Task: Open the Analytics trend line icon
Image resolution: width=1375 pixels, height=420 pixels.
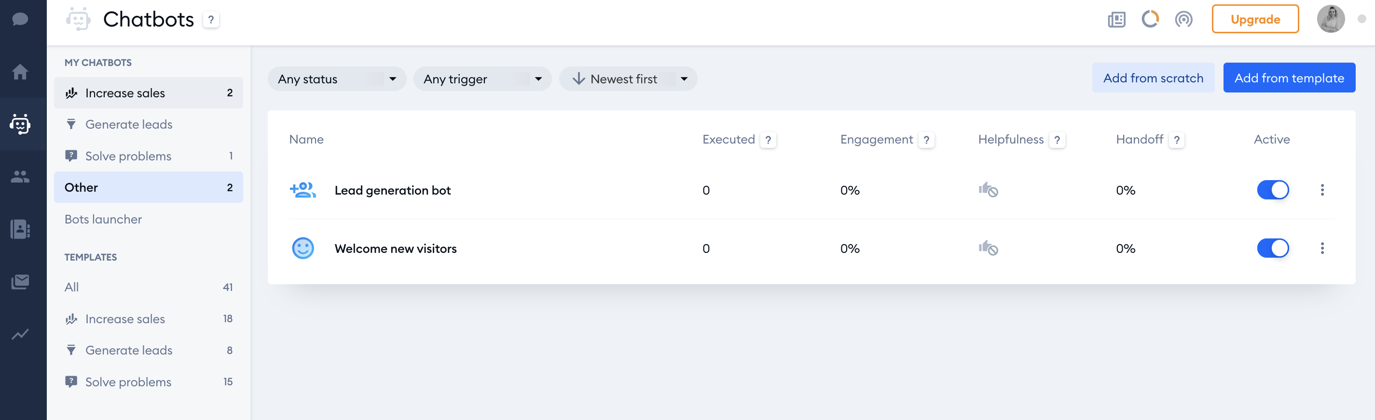Action: [20, 334]
